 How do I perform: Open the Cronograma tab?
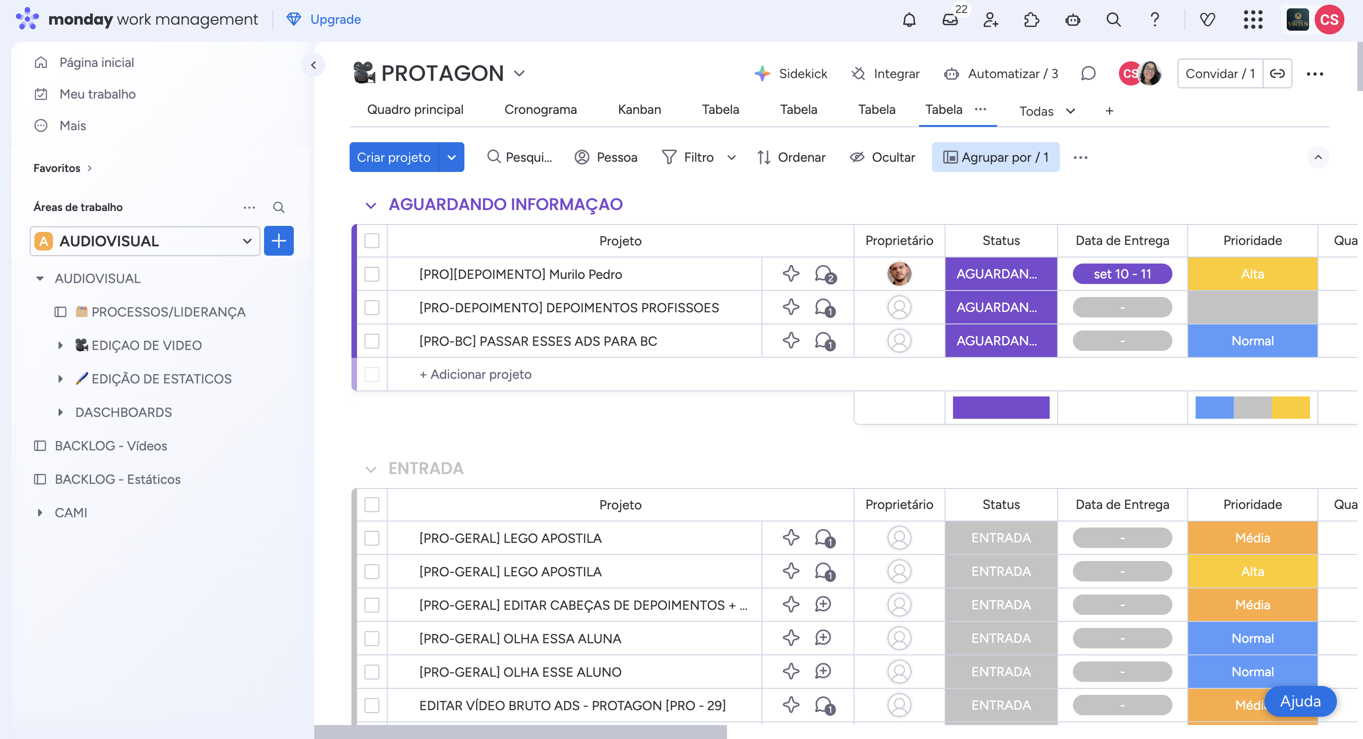click(x=540, y=110)
